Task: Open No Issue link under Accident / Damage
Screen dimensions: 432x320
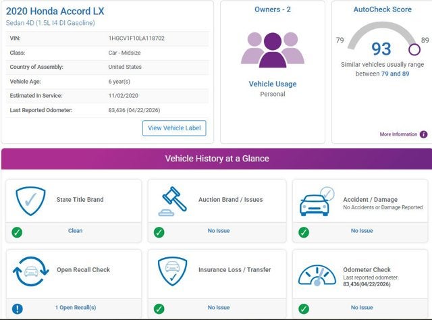Action: [362, 231]
